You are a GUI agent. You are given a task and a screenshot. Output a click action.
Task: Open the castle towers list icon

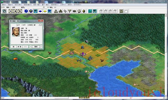pyautogui.click(x=56, y=11)
